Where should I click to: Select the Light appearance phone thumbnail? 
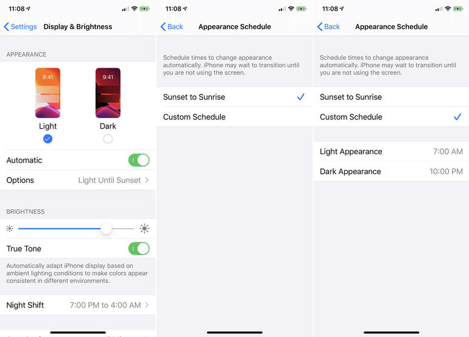pyautogui.click(x=48, y=93)
